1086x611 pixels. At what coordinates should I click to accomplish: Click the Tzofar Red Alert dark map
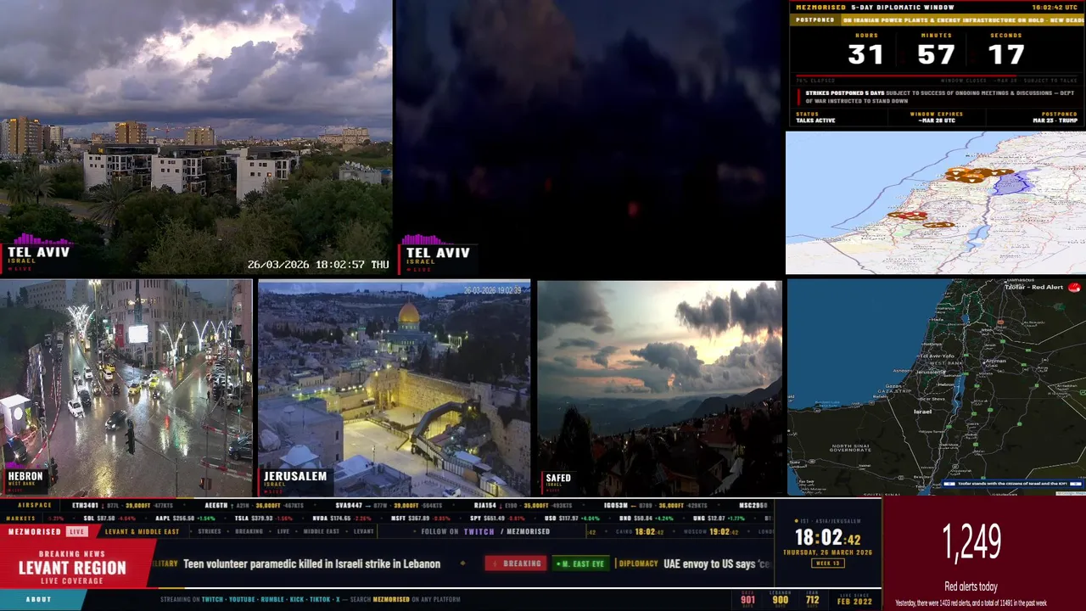[x=937, y=386]
